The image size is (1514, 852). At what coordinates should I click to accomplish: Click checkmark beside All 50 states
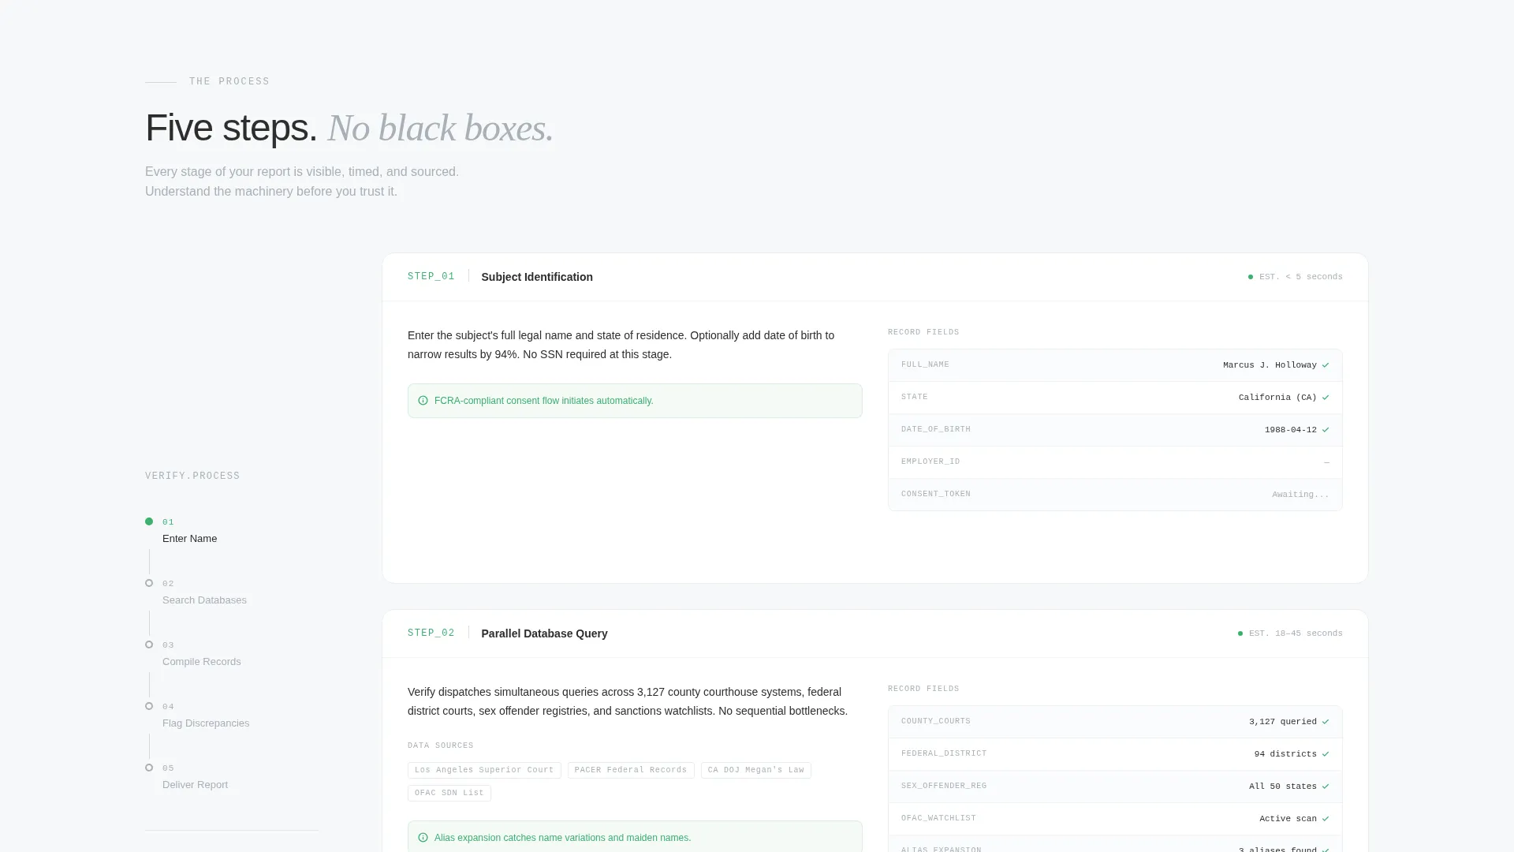1326,787
